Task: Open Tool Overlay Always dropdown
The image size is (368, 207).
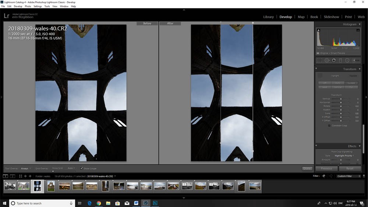Action: (x=26, y=168)
